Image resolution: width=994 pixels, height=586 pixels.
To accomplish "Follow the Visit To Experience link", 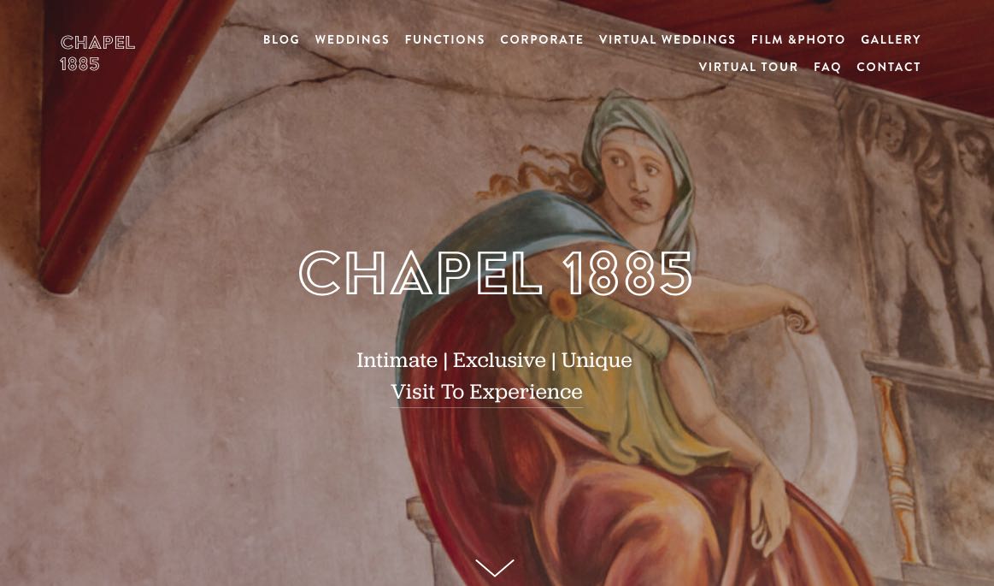I will (x=486, y=392).
